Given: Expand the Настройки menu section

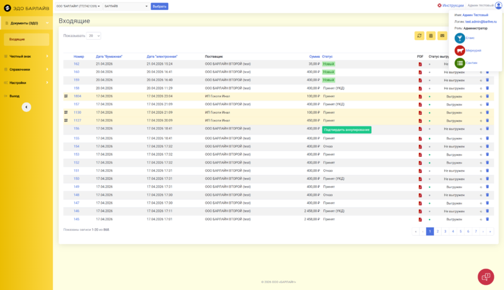Looking at the screenshot, I should 26,83.
